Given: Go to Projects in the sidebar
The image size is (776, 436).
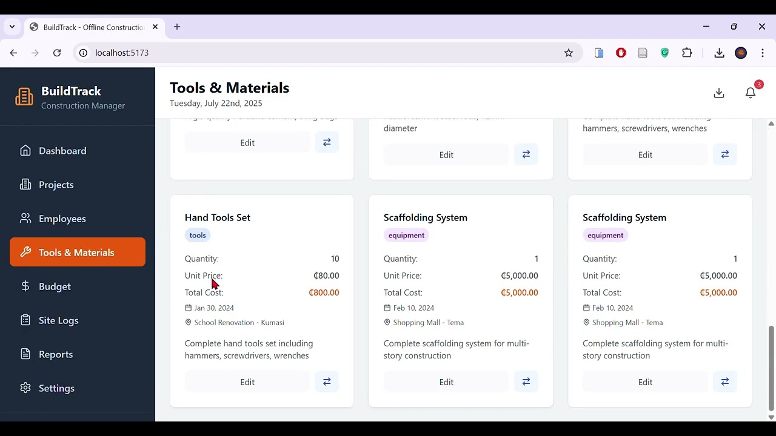Looking at the screenshot, I should (x=78, y=185).
